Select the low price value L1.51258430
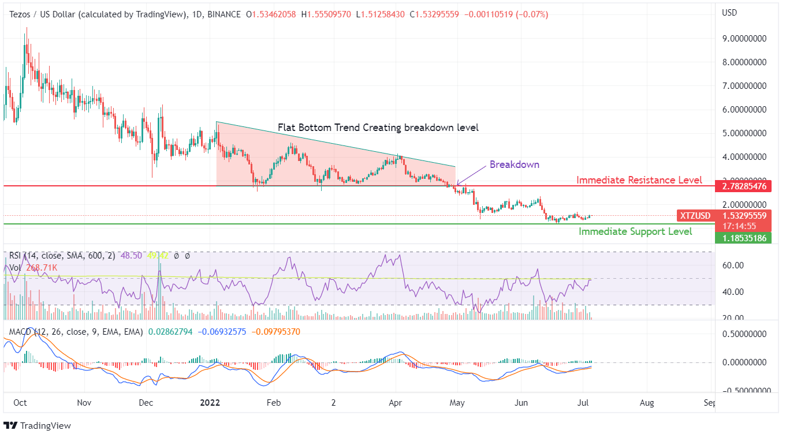 382,14
